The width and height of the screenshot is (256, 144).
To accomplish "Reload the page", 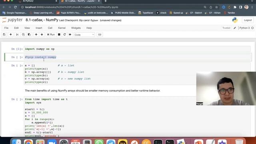I will click(15, 7).
